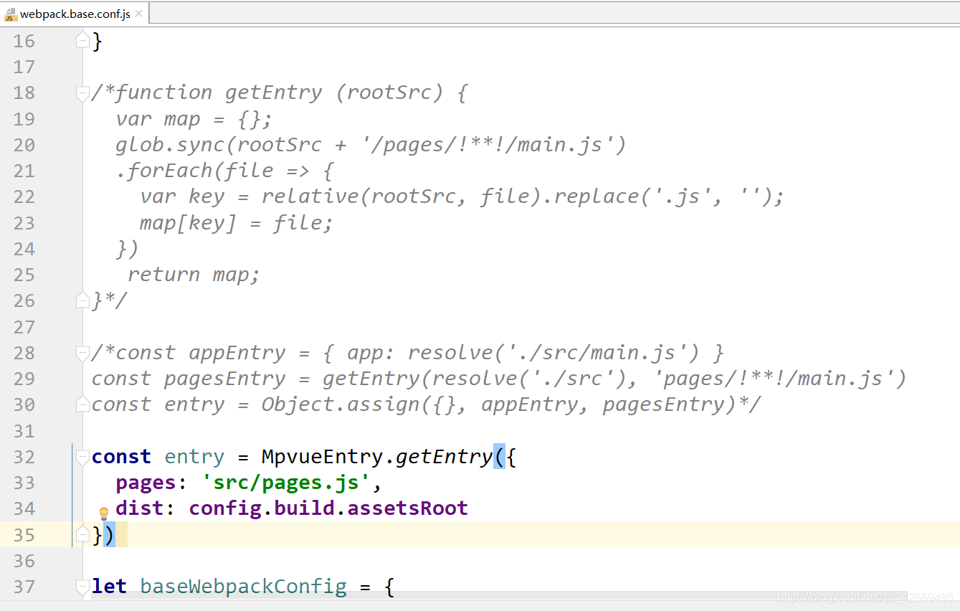This screenshot has width=960, height=611.
Task: Click line number 20 in the gutter
Action: (24, 145)
